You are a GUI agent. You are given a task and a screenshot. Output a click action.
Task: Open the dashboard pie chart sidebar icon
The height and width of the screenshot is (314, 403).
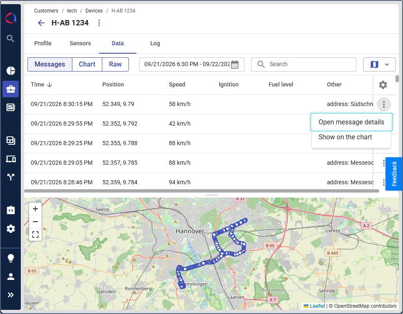10,70
